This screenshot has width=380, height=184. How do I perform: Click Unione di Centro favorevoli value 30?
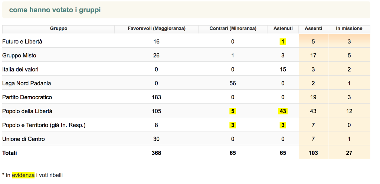pos(156,139)
